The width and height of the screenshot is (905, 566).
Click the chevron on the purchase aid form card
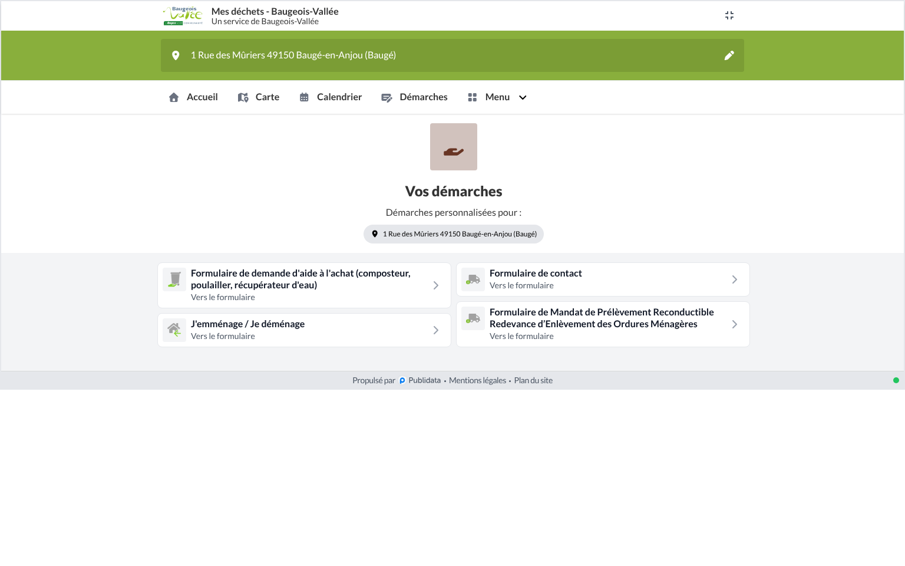(436, 285)
